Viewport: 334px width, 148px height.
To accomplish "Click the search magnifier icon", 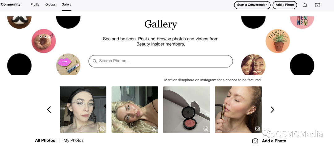I will coord(95,61).
